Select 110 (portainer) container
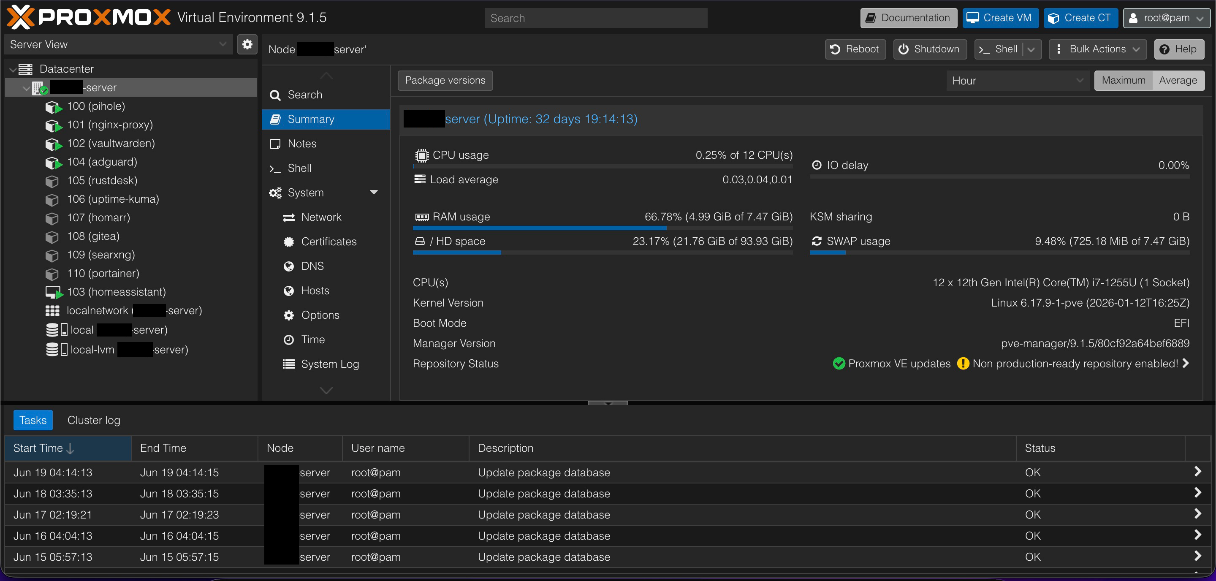The width and height of the screenshot is (1216, 581). pyautogui.click(x=103, y=274)
